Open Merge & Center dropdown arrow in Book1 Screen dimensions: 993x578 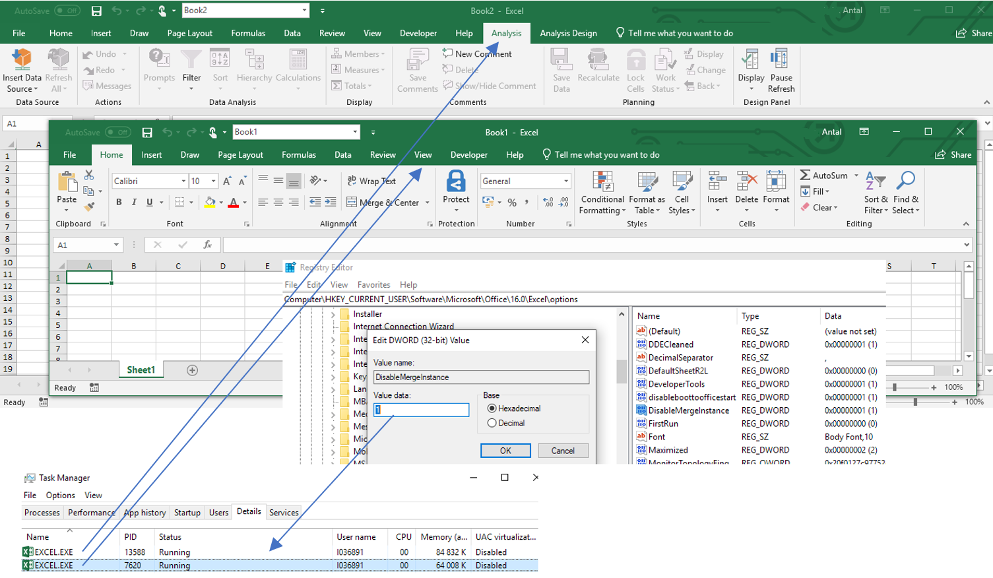click(427, 203)
